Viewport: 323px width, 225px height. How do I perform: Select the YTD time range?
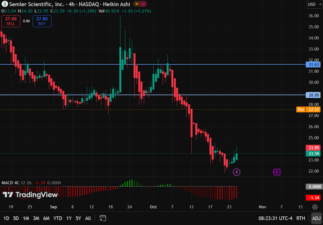58,218
